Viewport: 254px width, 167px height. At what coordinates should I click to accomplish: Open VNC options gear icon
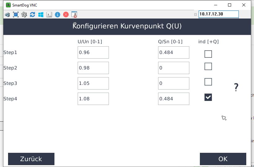24,15
